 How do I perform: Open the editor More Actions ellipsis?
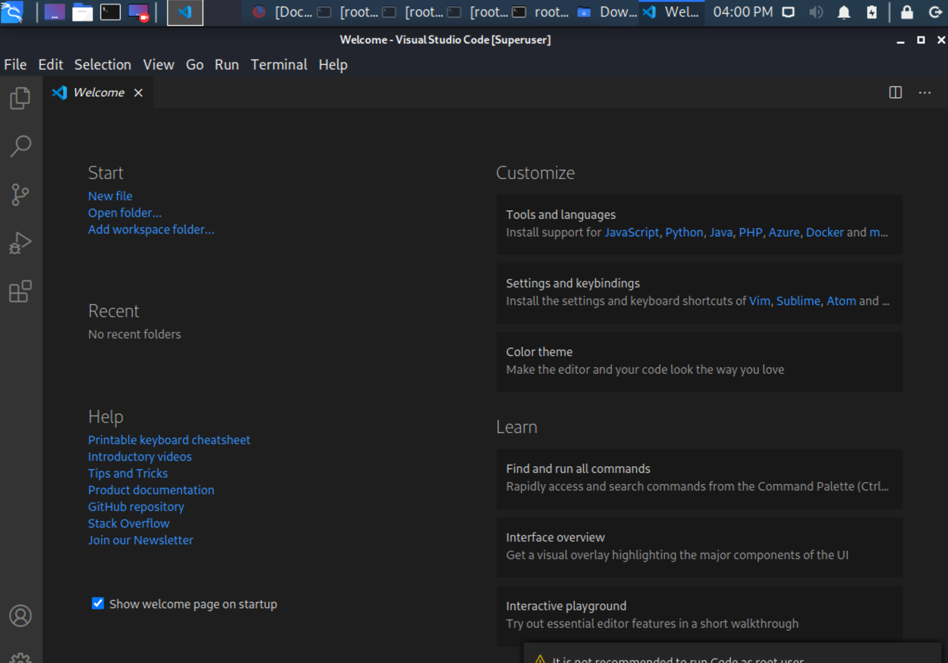(x=924, y=93)
